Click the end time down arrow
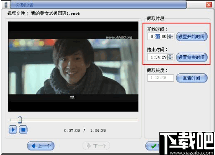Viewport: 215px width, 155px height. [x=170, y=59]
